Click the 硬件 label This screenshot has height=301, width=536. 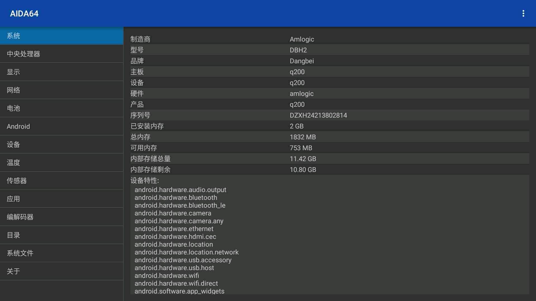(x=137, y=94)
